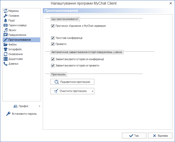This screenshot has width=175, height=142.
Task: Click the magnifier icon on Подивитися протоколи
Action: (x=56, y=82)
